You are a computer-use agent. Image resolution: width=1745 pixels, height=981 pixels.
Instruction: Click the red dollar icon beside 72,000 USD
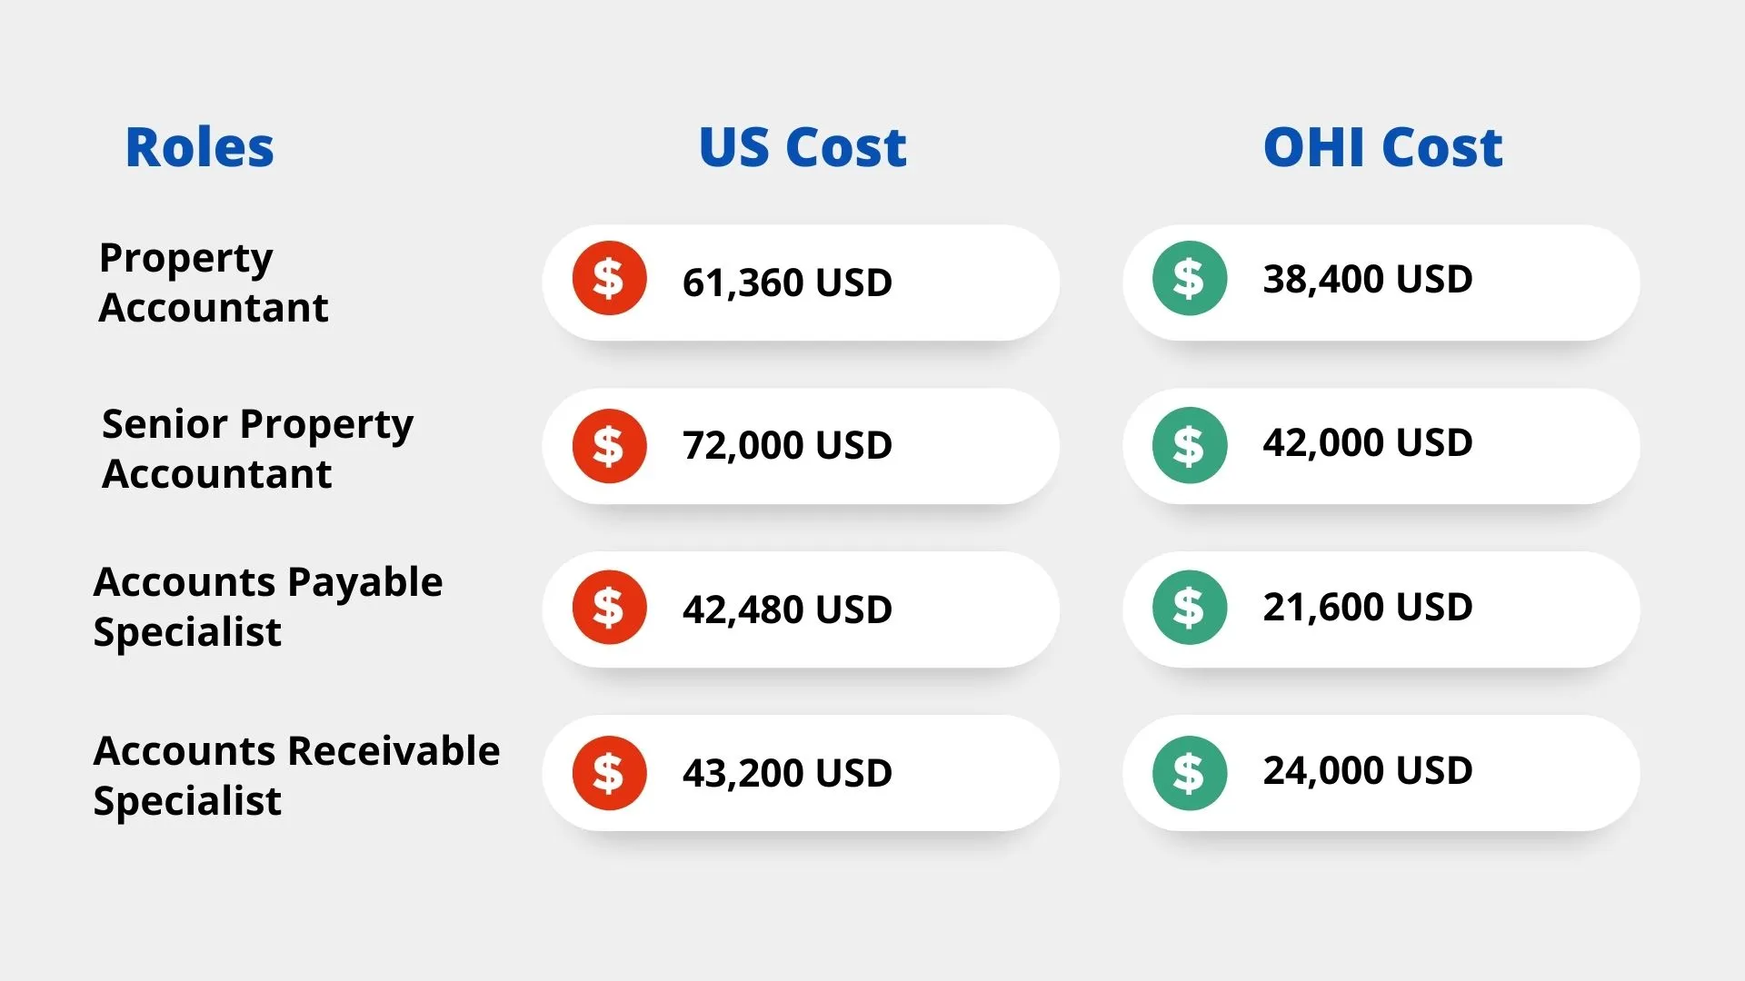click(x=609, y=445)
